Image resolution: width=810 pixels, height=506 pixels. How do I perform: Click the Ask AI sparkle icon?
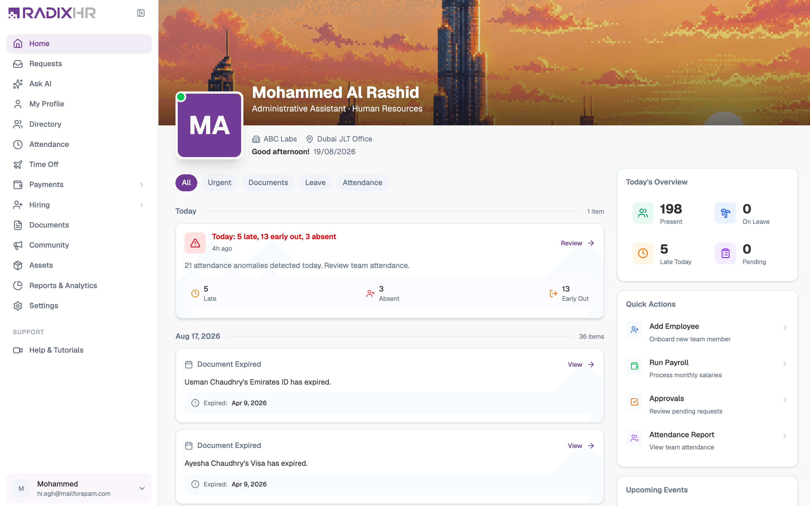(x=18, y=84)
